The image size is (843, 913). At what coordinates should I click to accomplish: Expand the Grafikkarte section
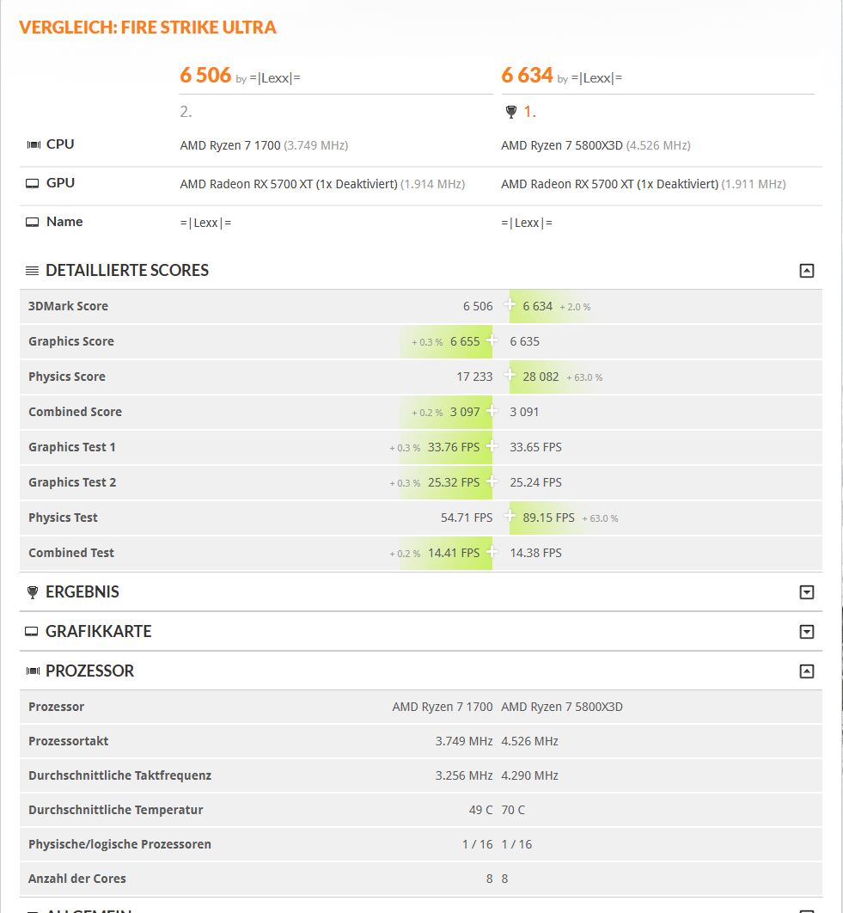[806, 632]
